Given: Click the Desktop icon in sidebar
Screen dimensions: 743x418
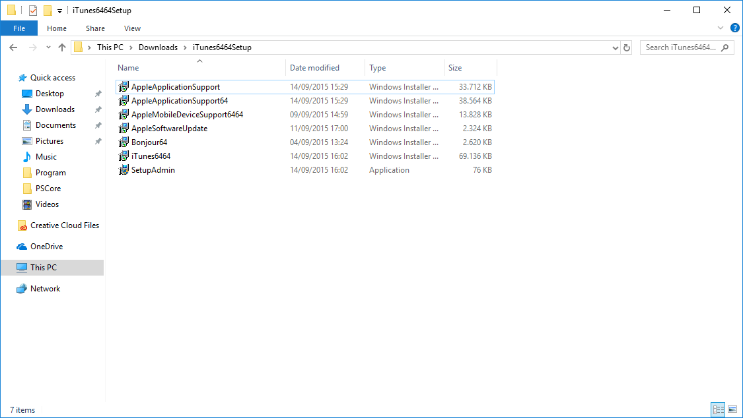Looking at the screenshot, I should (27, 94).
